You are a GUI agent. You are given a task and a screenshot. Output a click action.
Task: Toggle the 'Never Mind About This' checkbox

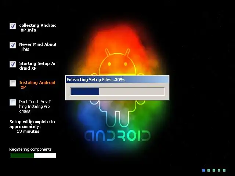point(13,45)
